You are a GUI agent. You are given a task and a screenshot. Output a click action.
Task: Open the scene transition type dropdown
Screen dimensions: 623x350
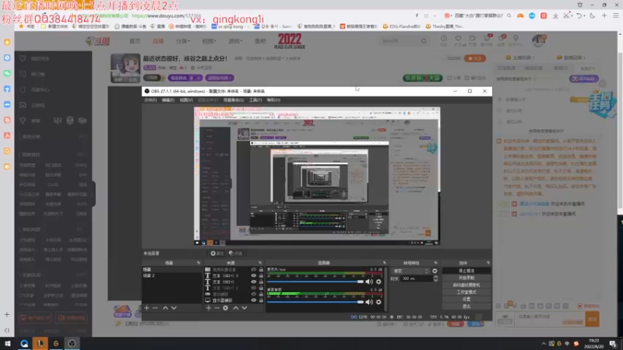coord(411,271)
